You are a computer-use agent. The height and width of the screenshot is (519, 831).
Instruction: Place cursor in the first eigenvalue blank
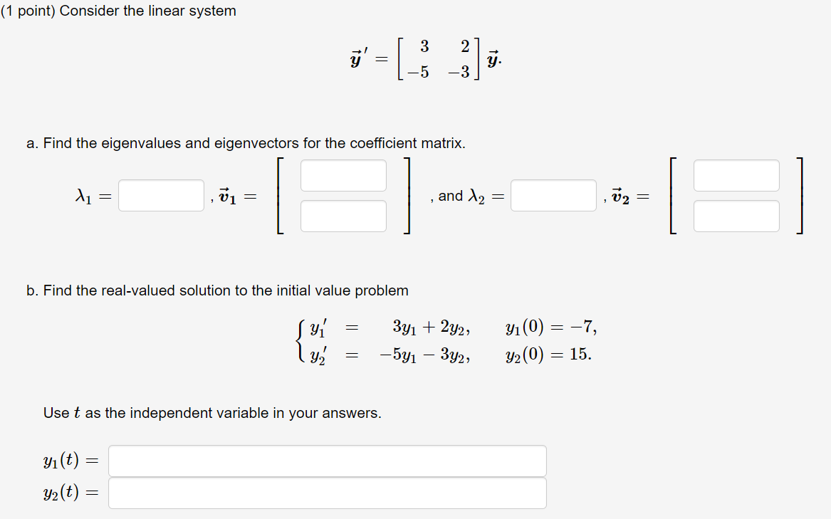point(161,195)
